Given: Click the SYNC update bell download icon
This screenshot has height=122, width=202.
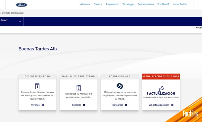Looking at the screenshot, I should click(161, 88).
